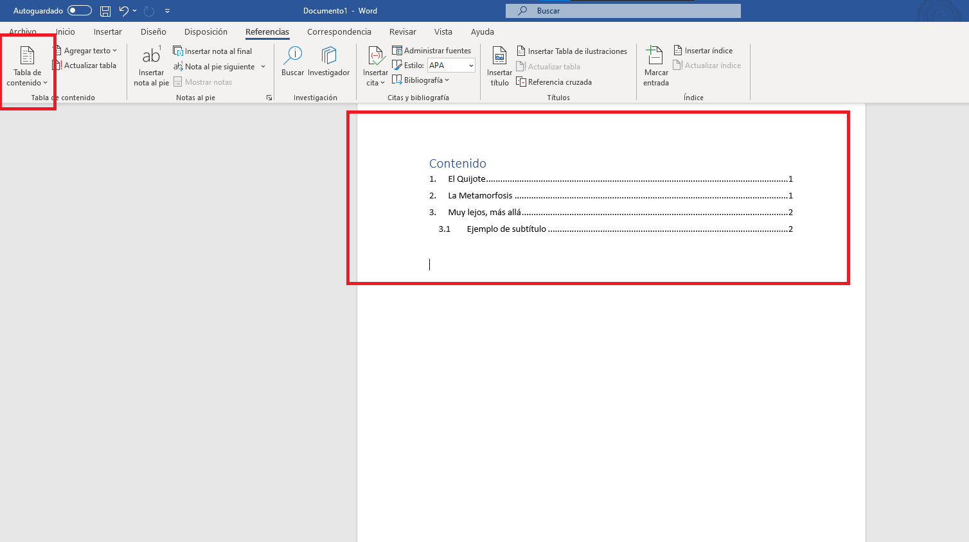Click Insertar título
Image resolution: width=969 pixels, height=542 pixels.
tap(499, 66)
